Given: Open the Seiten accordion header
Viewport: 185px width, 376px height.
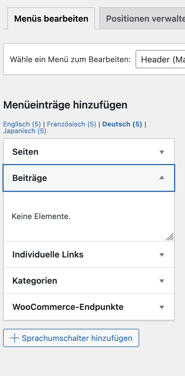Looking at the screenshot, I should click(89, 152).
